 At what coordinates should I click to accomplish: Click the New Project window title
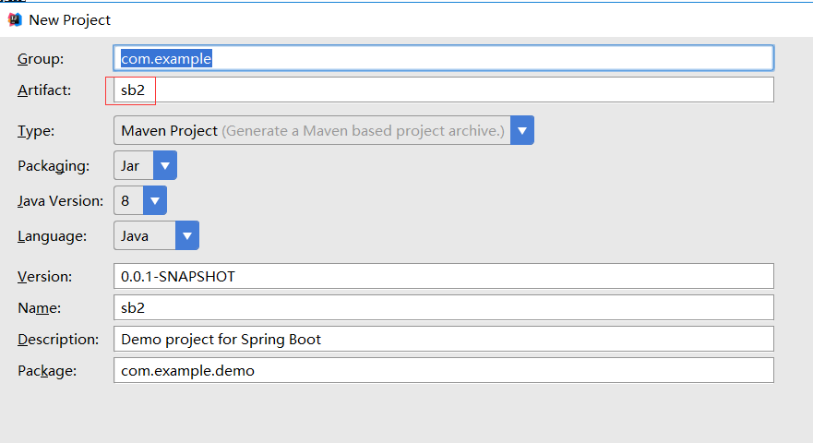[x=69, y=19]
